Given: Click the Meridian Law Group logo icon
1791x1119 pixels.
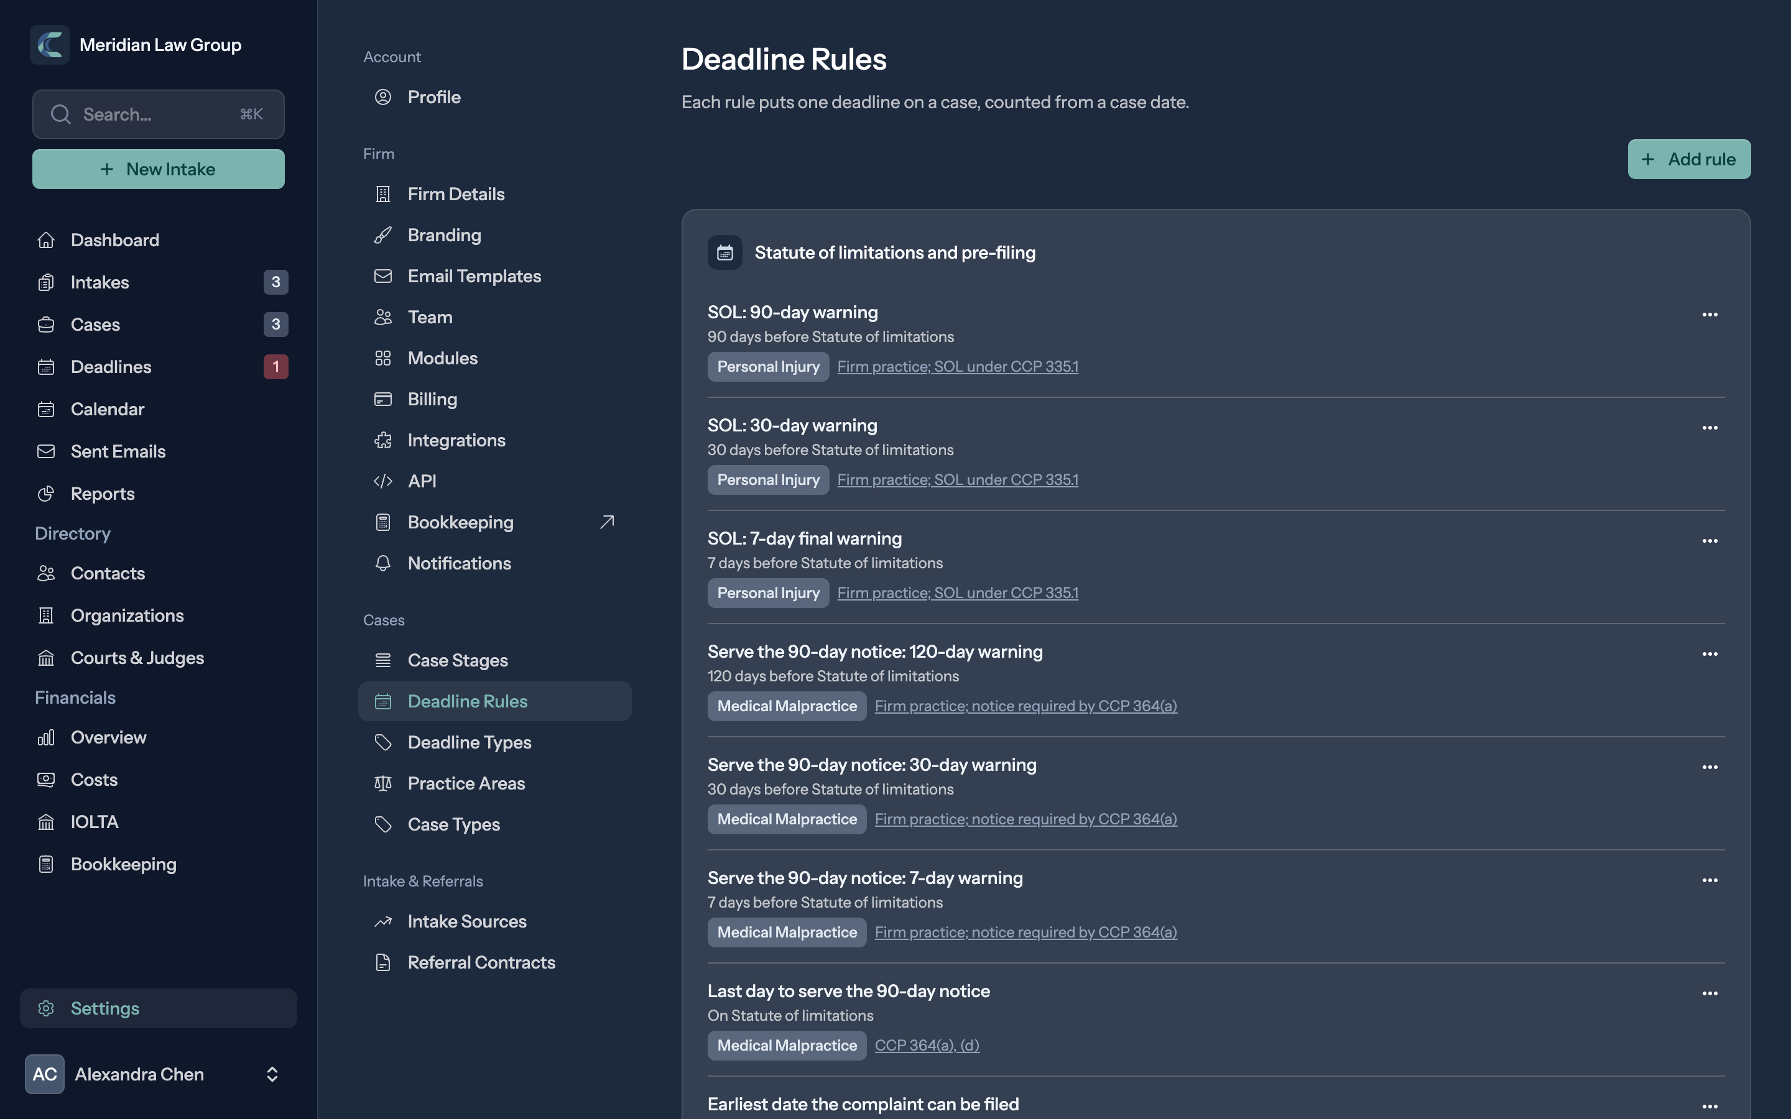Looking at the screenshot, I should [x=50, y=44].
